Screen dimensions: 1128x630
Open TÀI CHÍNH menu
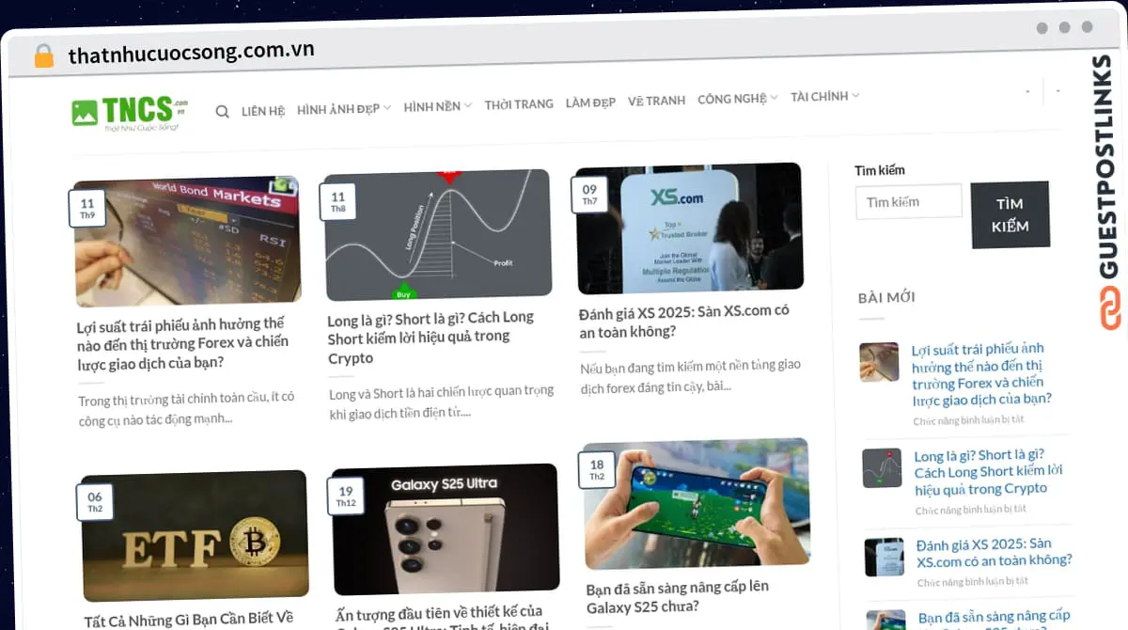click(x=820, y=96)
